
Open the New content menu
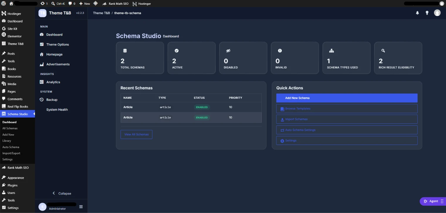pyautogui.click(x=85, y=4)
